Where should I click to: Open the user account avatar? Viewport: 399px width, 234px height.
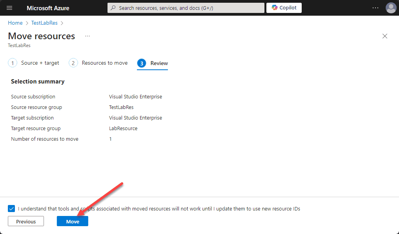point(391,8)
